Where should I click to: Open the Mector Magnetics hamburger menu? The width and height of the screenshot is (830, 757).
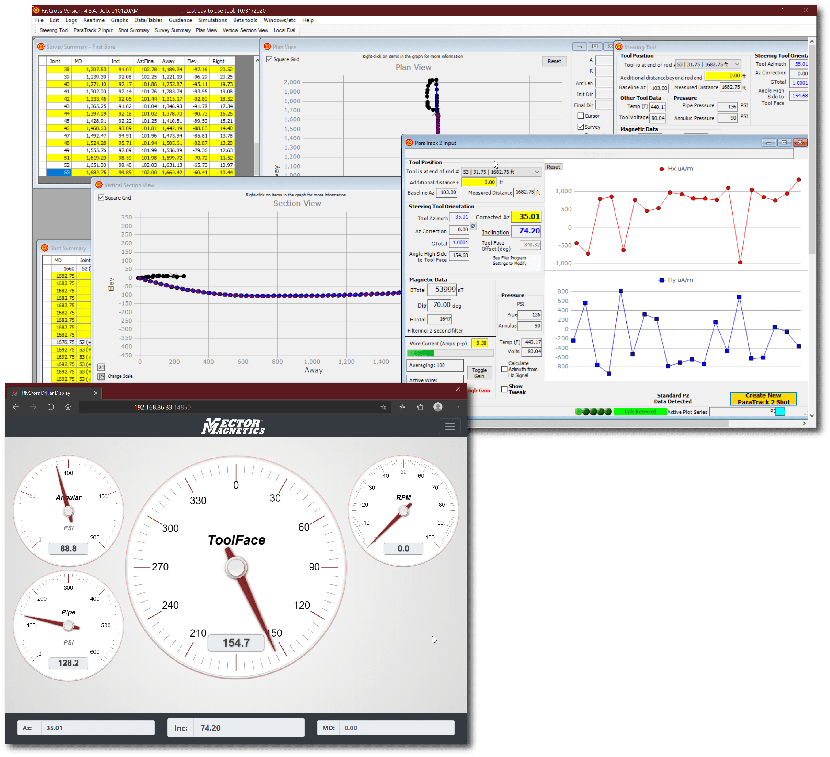tap(450, 426)
